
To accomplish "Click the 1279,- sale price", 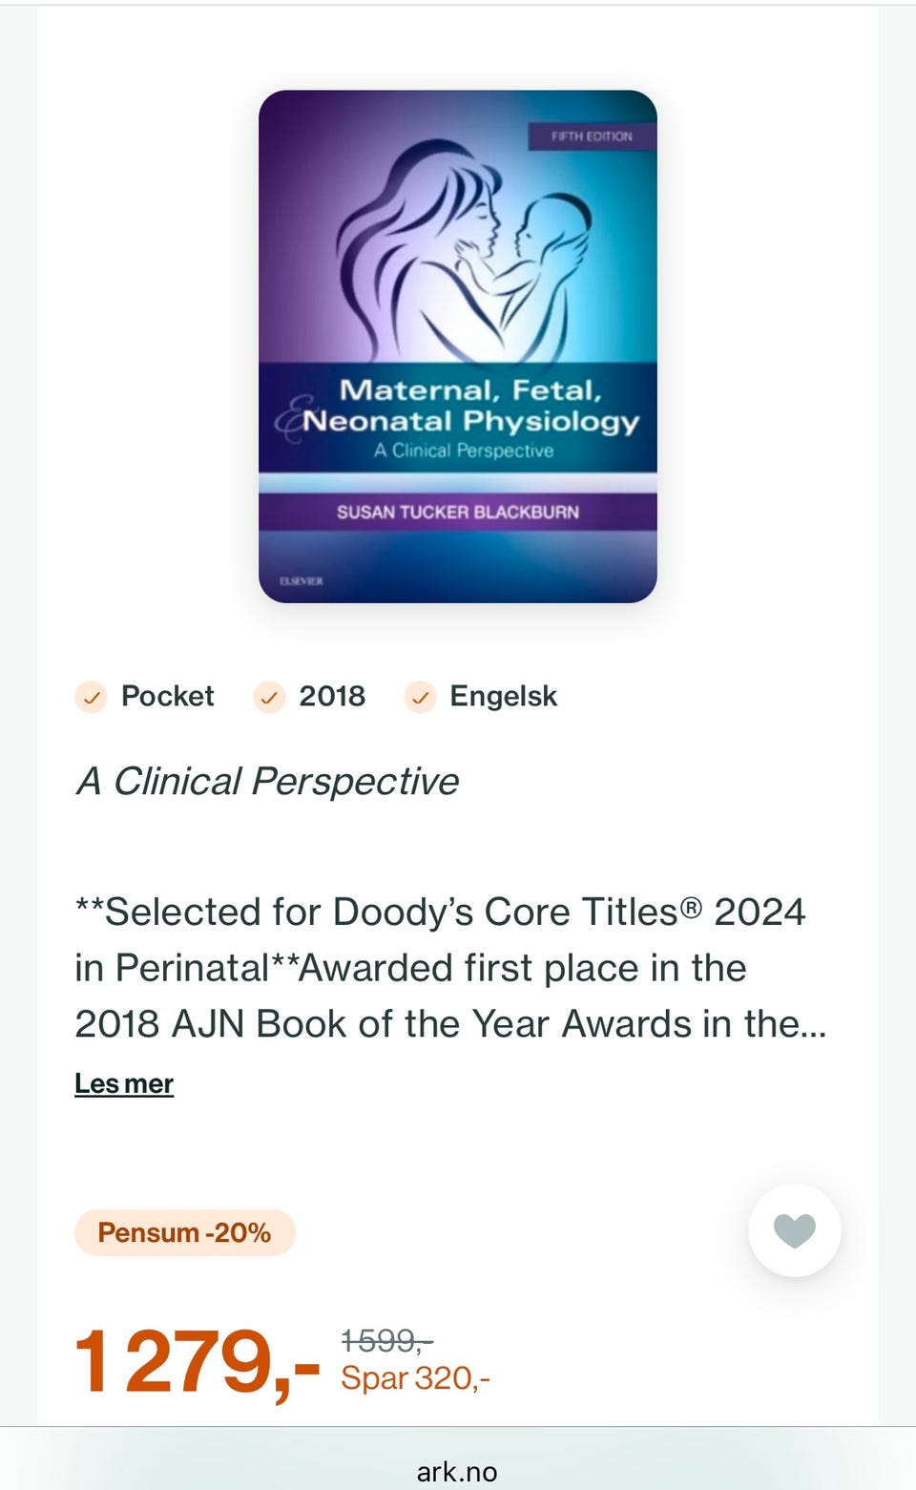I will pyautogui.click(x=198, y=1361).
